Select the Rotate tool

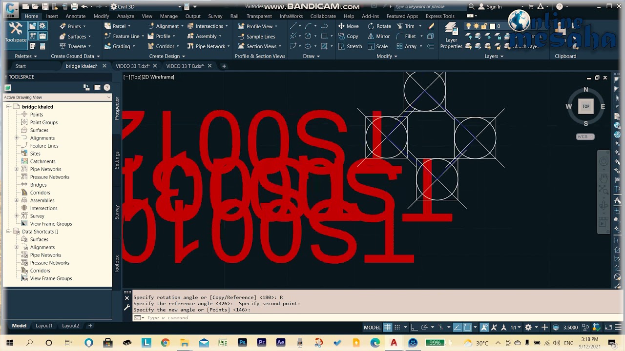tap(379, 26)
